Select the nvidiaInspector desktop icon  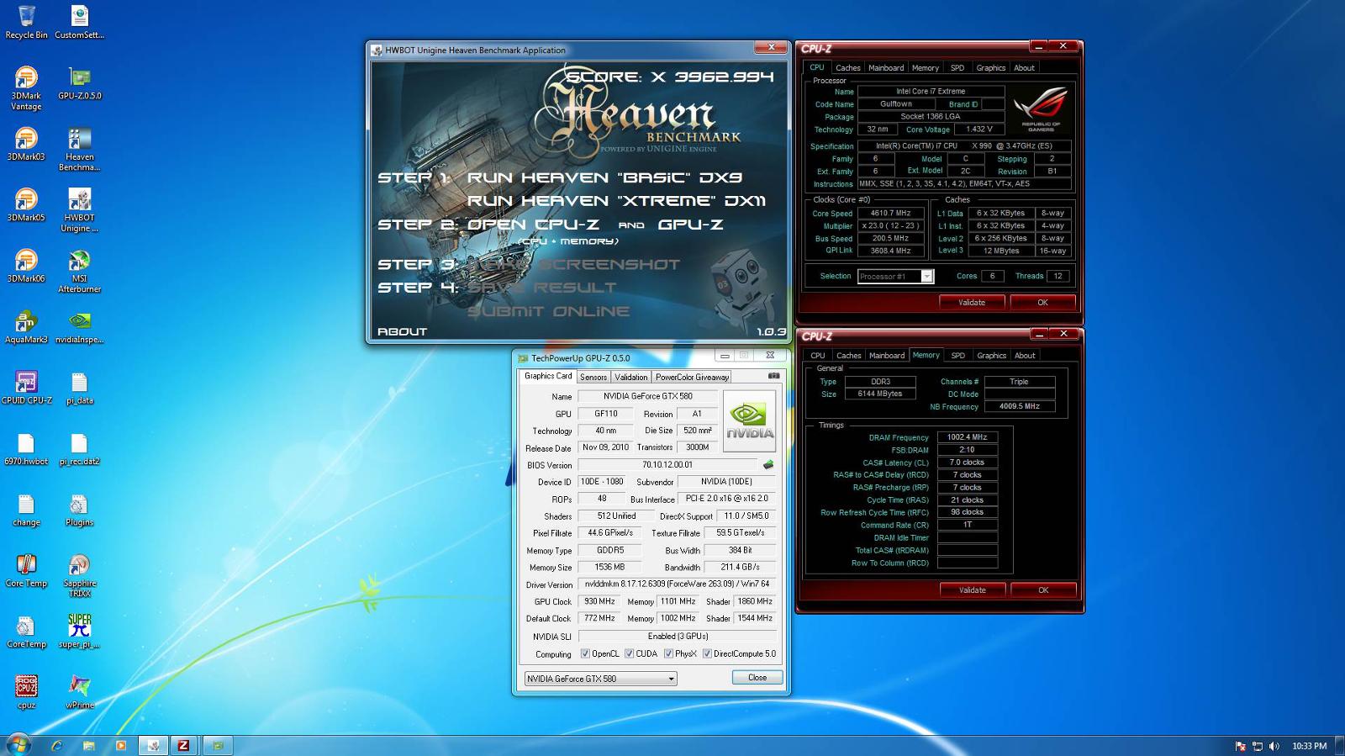pyautogui.click(x=79, y=327)
